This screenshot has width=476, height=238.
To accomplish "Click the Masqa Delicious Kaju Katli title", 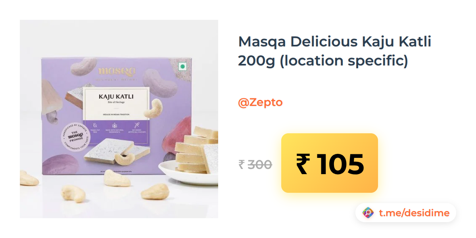I will 334,42.
